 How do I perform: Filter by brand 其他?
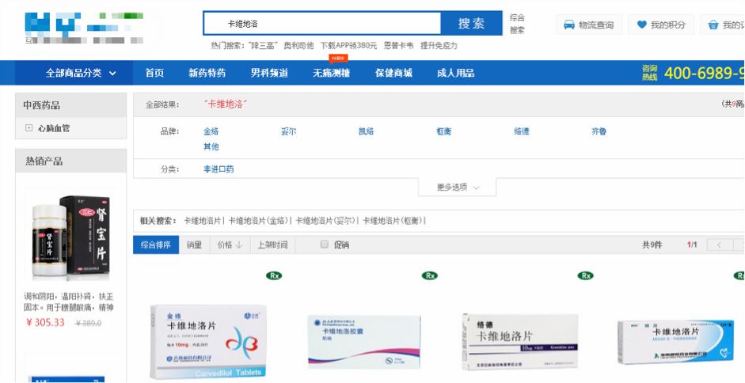click(211, 147)
